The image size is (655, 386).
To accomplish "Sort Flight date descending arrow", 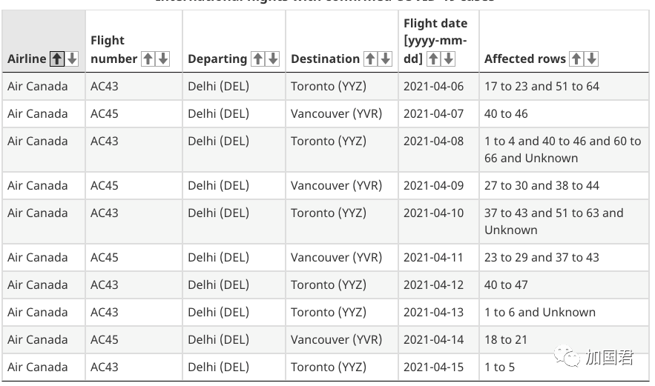I will pos(448,59).
